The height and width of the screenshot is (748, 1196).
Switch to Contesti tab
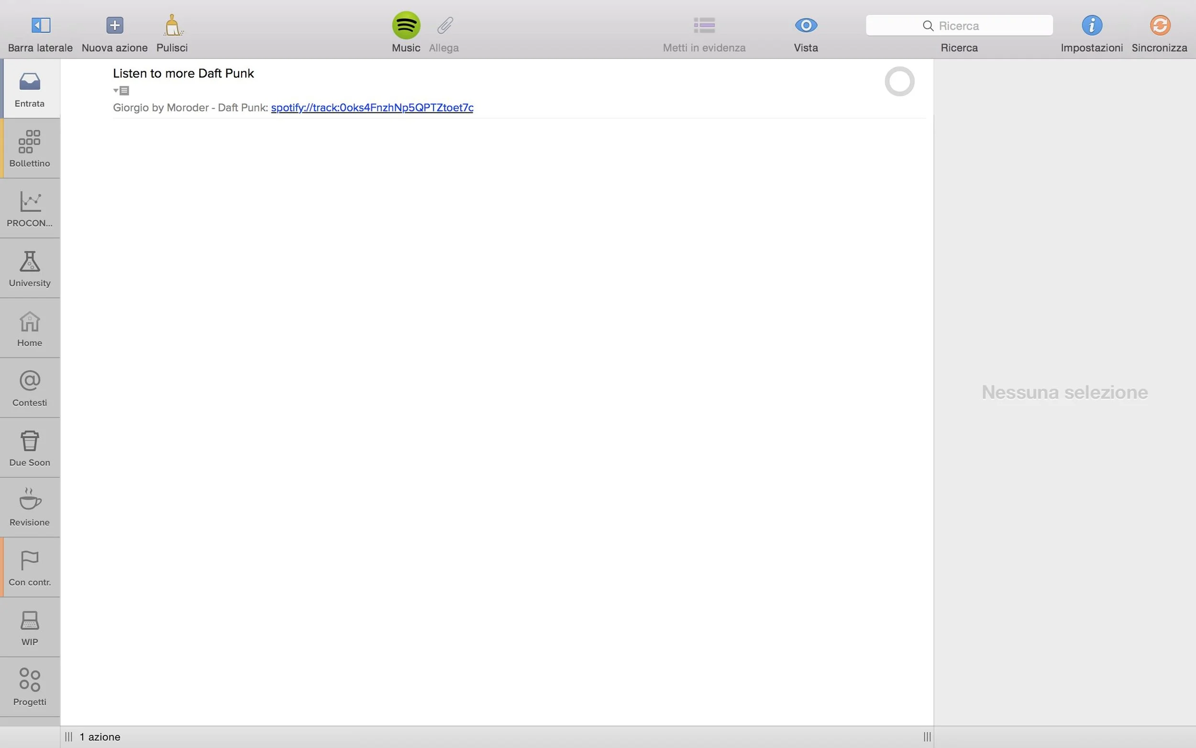click(30, 388)
